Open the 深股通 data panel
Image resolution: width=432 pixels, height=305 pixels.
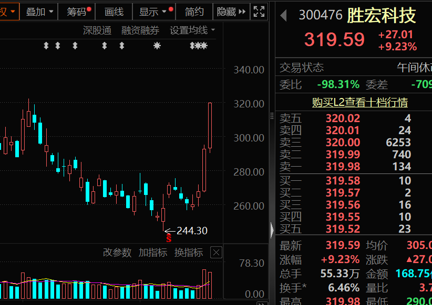[x=97, y=30]
